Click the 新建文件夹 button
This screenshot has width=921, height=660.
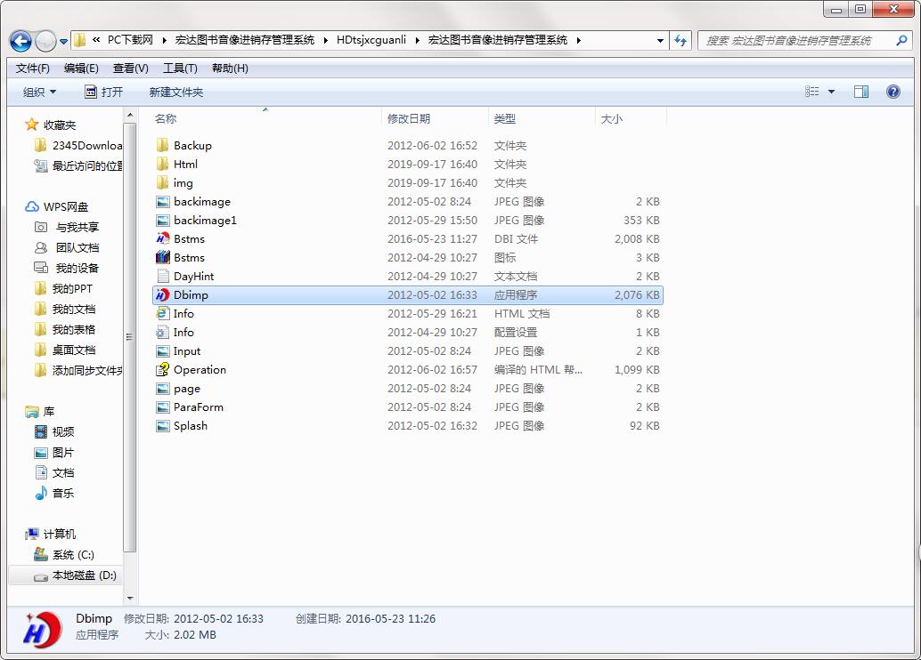tap(175, 92)
